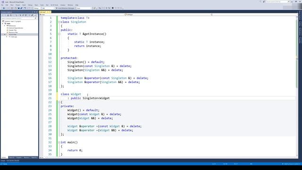Close the Solution Explorer panel

click(37, 12)
